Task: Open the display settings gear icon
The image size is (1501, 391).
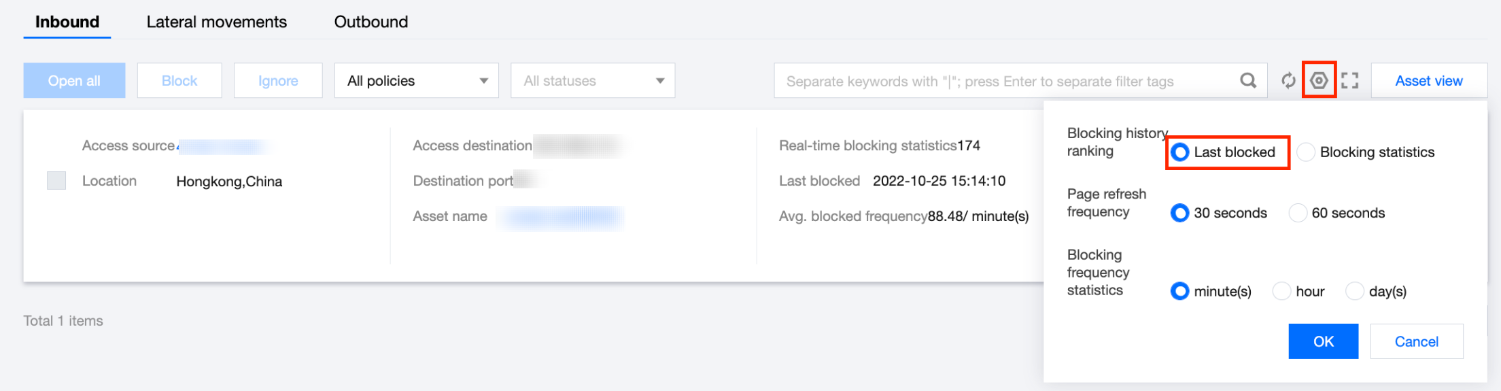Action: (x=1319, y=81)
